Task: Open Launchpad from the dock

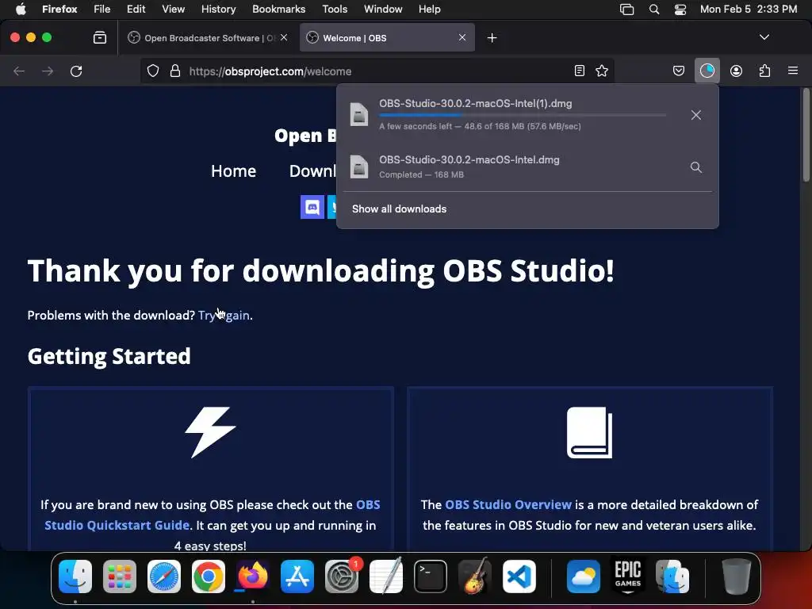Action: [120, 576]
